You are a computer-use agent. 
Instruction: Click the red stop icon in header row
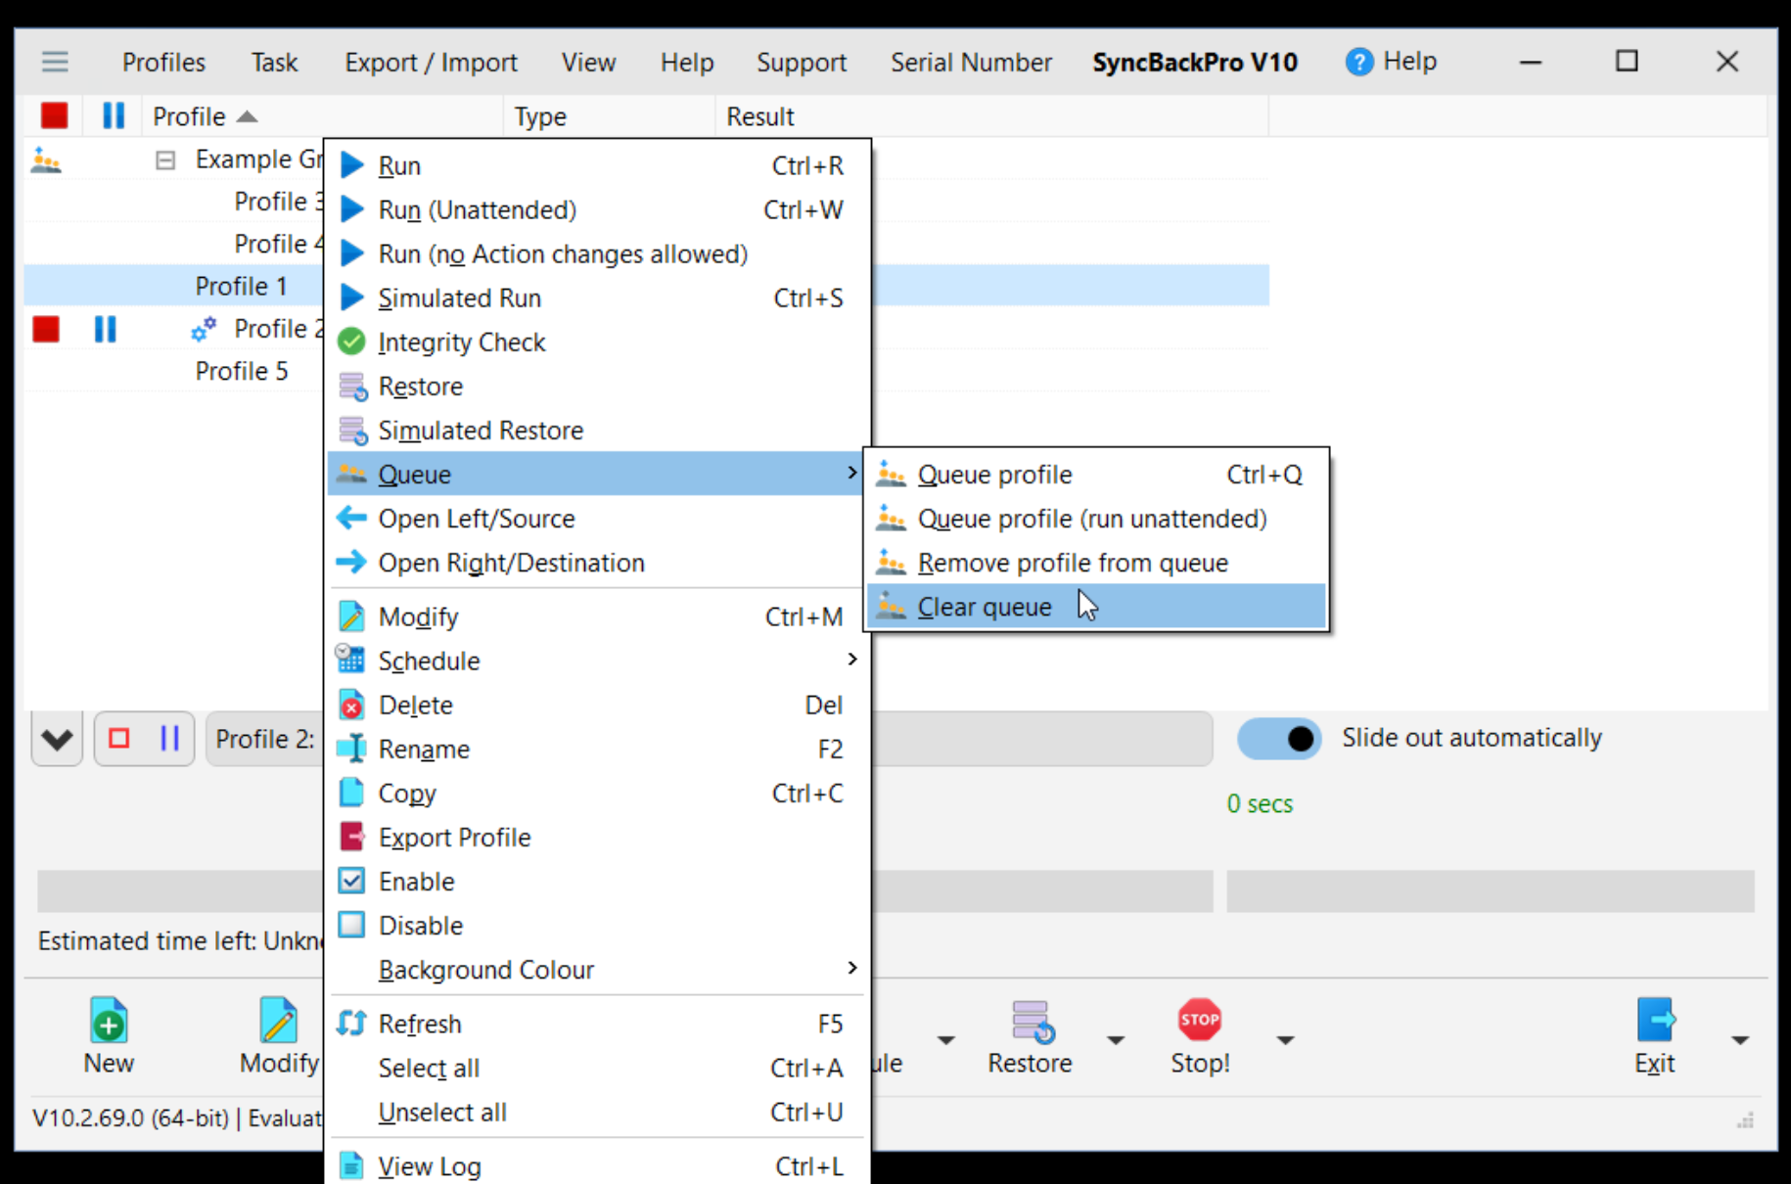click(x=54, y=115)
